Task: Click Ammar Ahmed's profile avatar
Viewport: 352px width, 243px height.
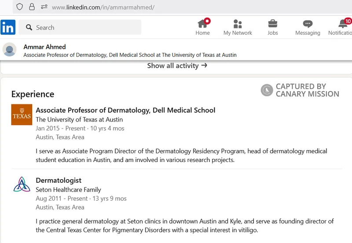Action: click(x=10, y=50)
